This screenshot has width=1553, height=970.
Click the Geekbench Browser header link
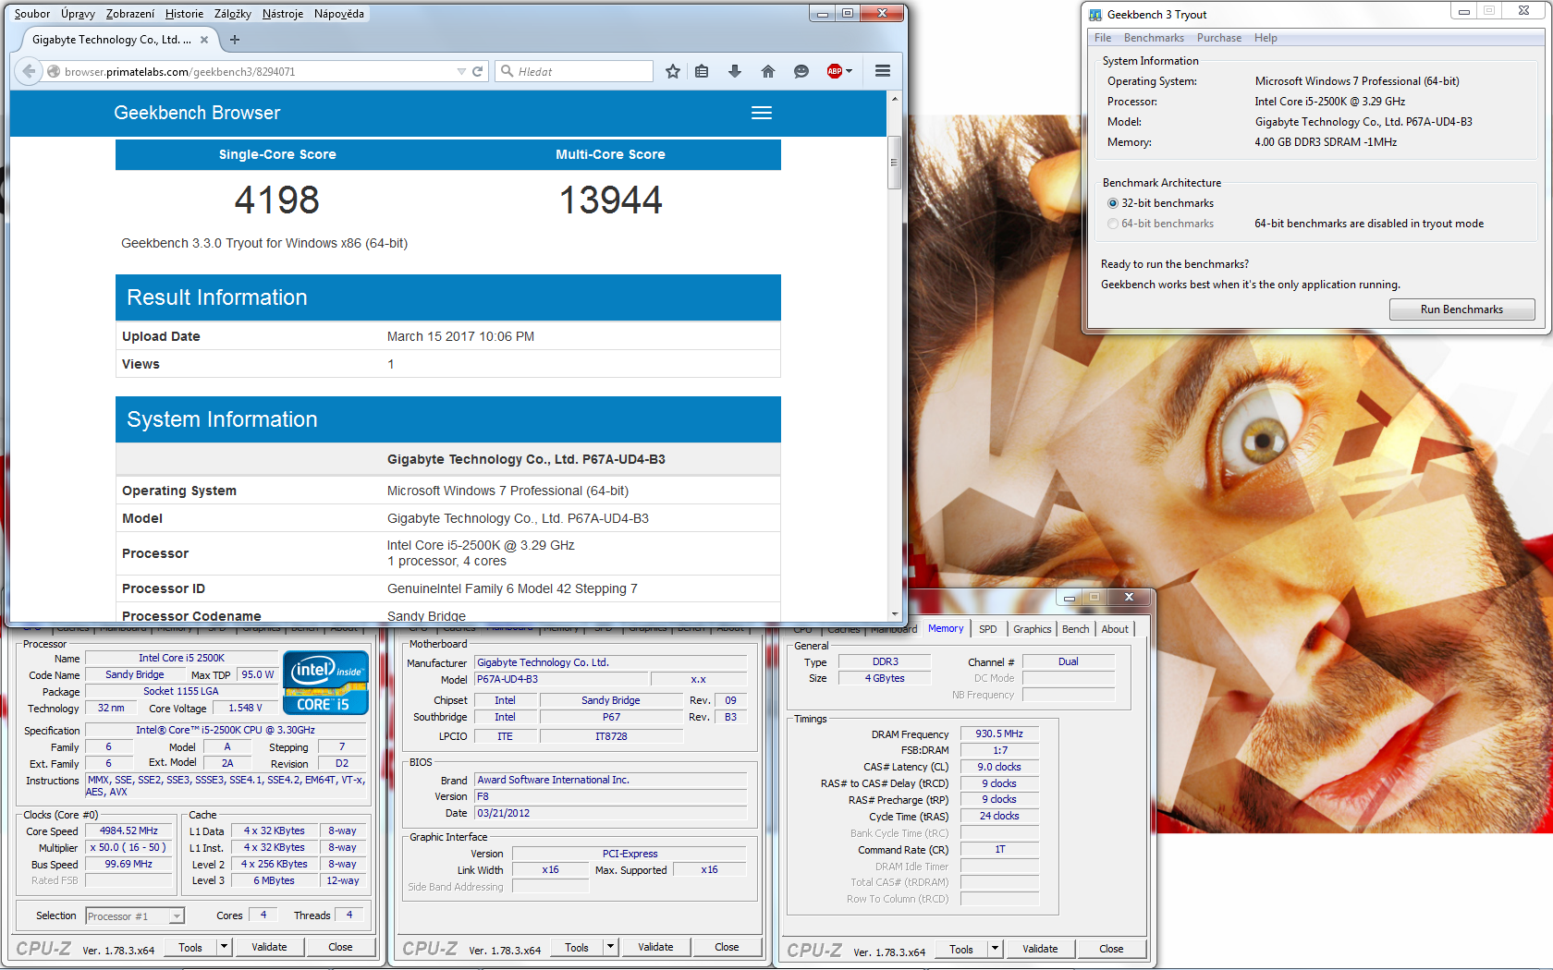197,113
